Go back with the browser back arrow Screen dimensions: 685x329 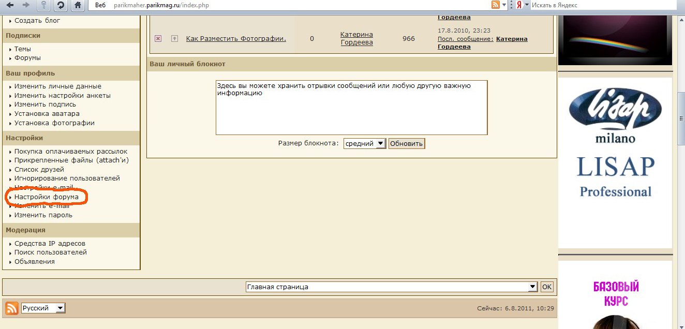tap(10, 5)
